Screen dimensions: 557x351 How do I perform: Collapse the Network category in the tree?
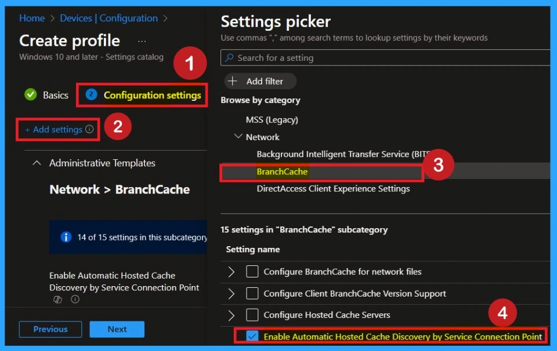(238, 137)
